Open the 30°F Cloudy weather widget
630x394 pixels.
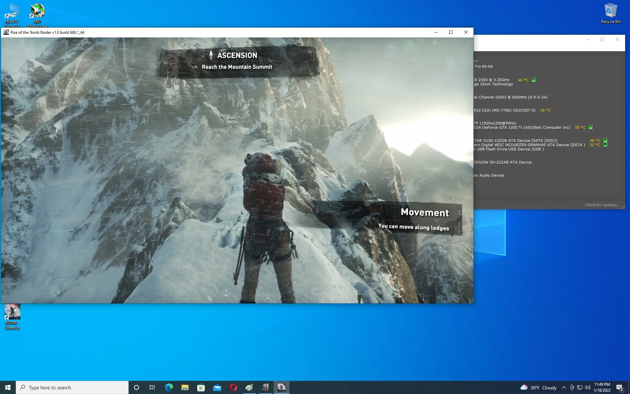(x=538, y=387)
